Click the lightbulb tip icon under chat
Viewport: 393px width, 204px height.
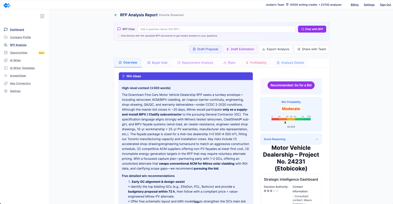(x=118, y=36)
